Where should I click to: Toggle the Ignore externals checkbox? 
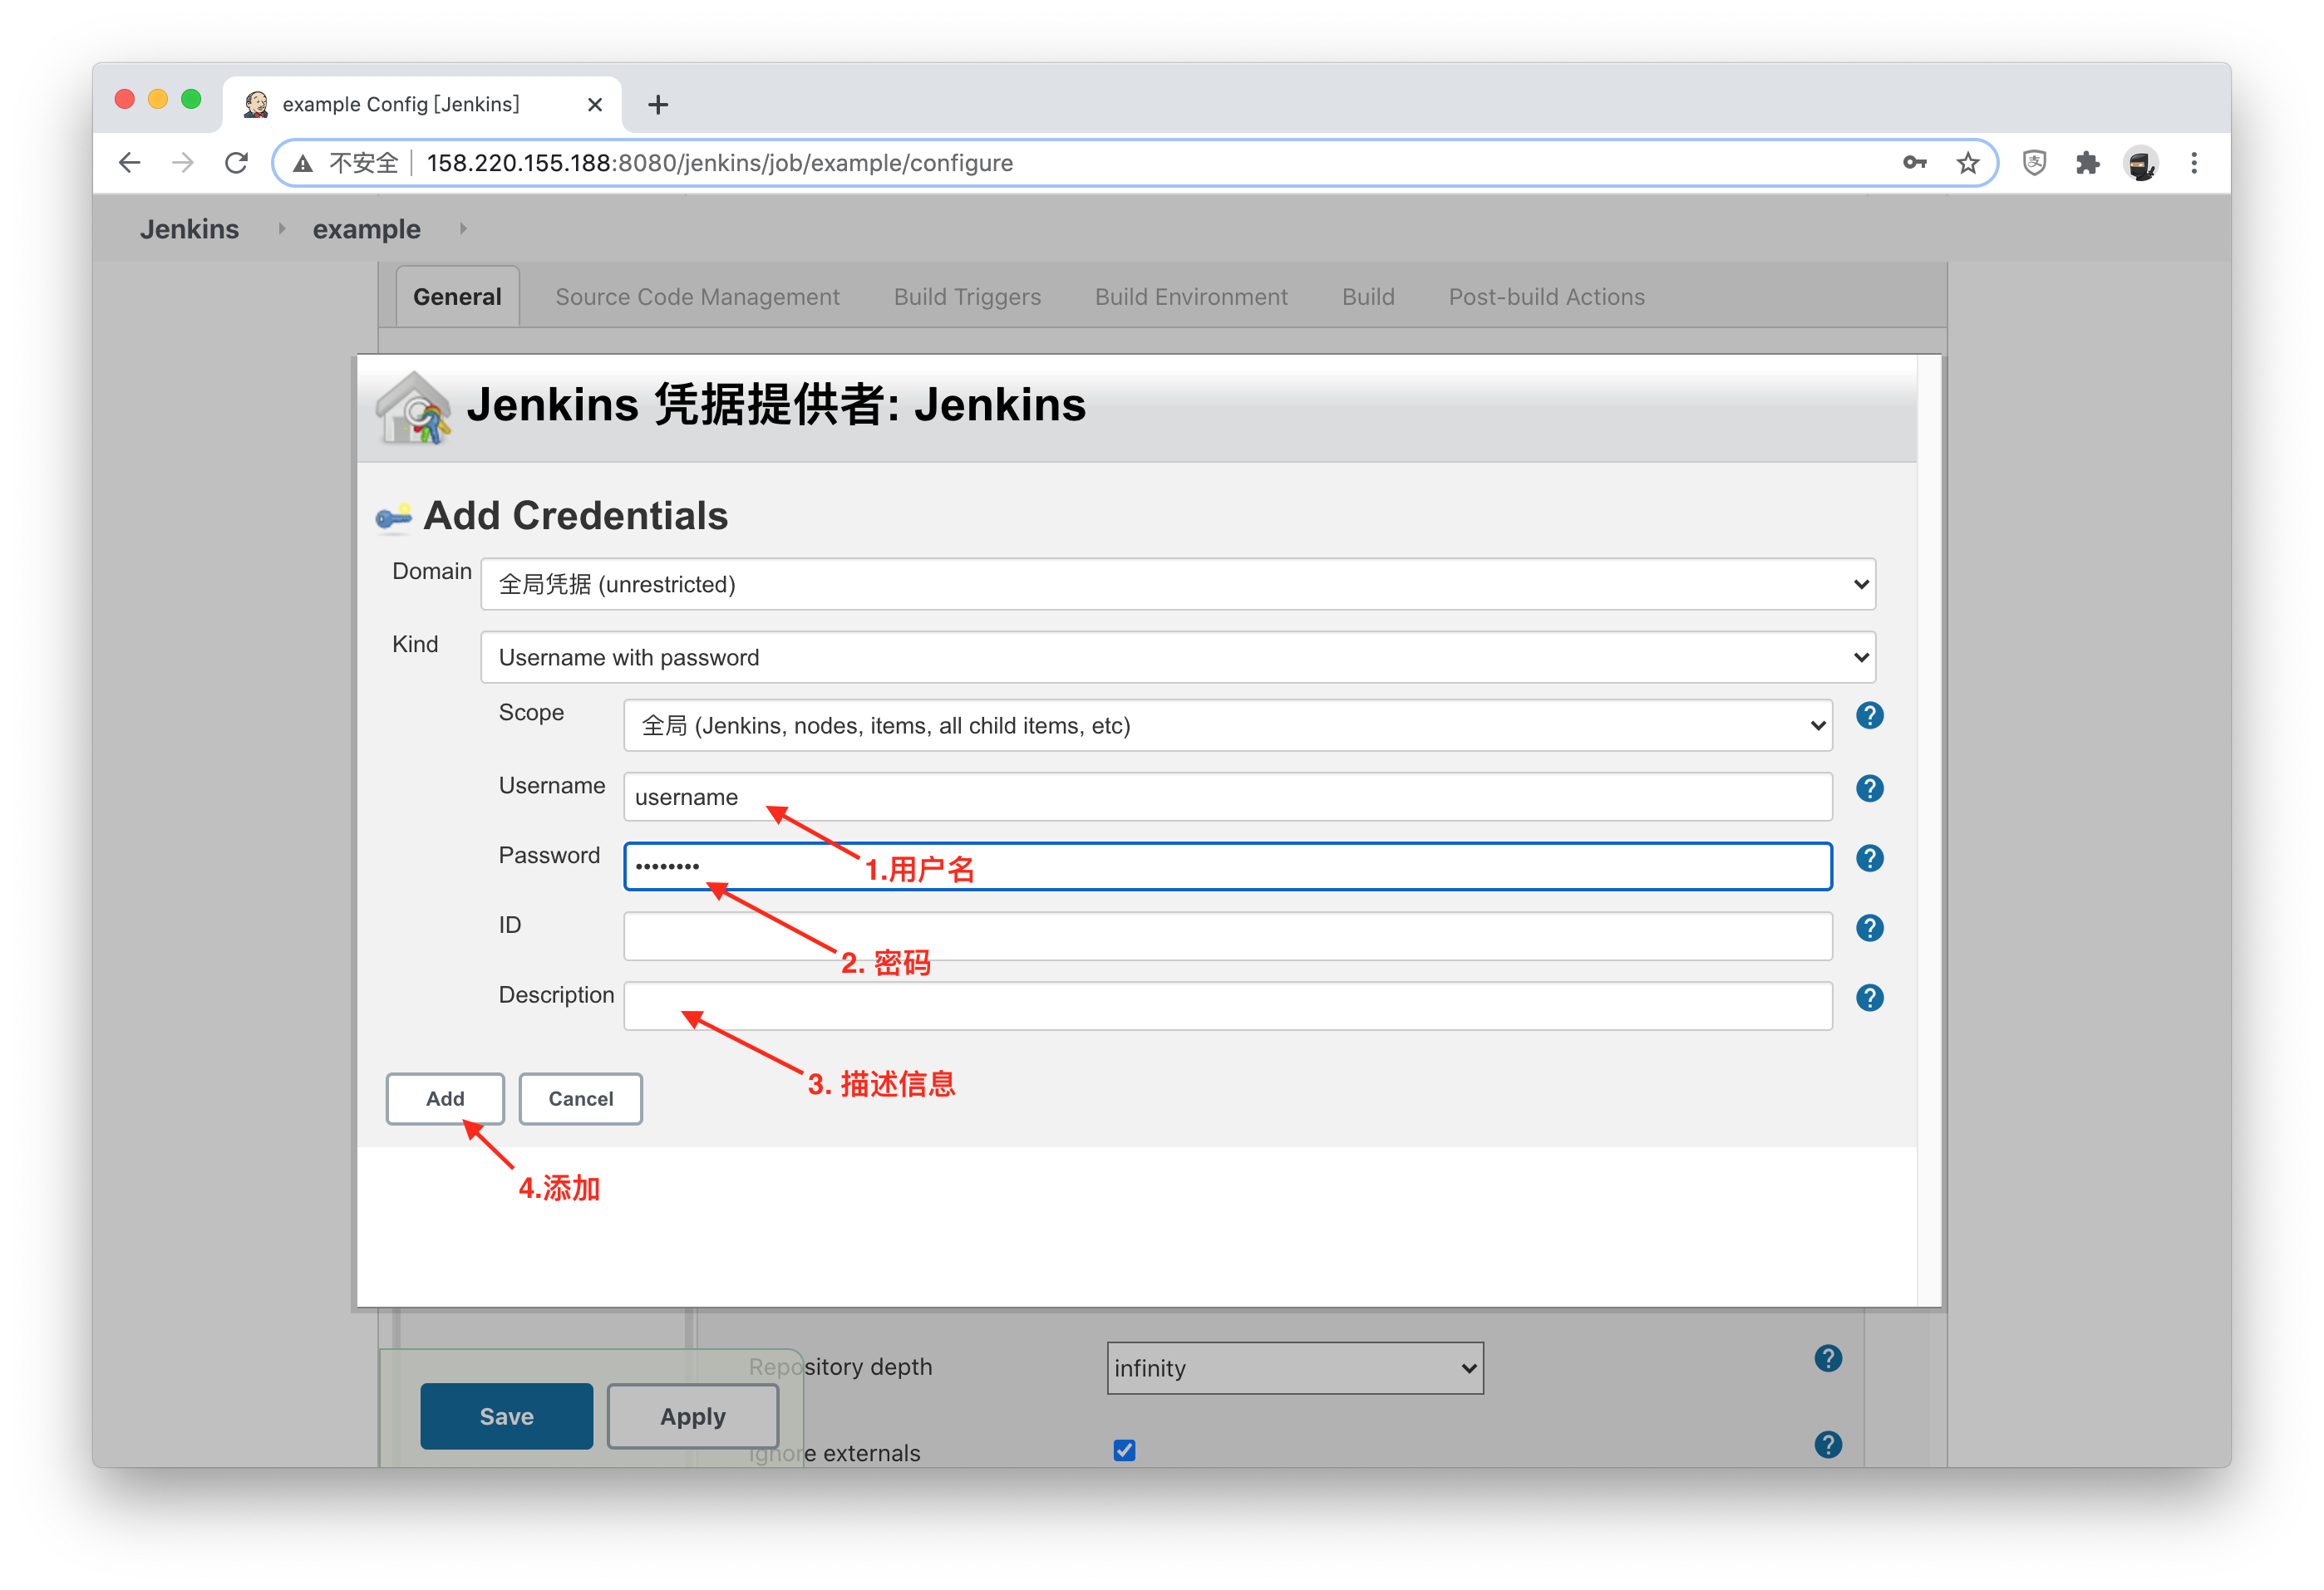pyautogui.click(x=1124, y=1450)
